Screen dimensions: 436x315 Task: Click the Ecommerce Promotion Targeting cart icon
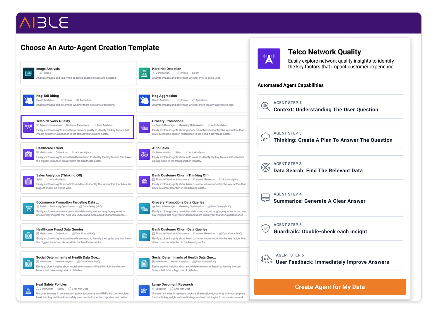click(x=29, y=209)
